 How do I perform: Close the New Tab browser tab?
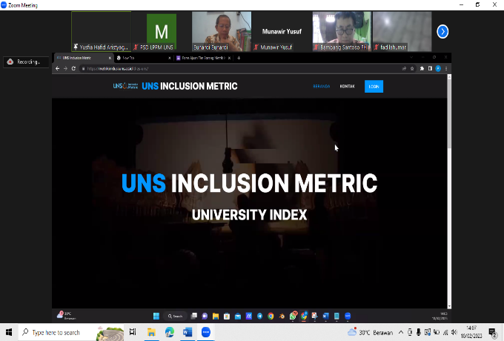click(x=170, y=58)
